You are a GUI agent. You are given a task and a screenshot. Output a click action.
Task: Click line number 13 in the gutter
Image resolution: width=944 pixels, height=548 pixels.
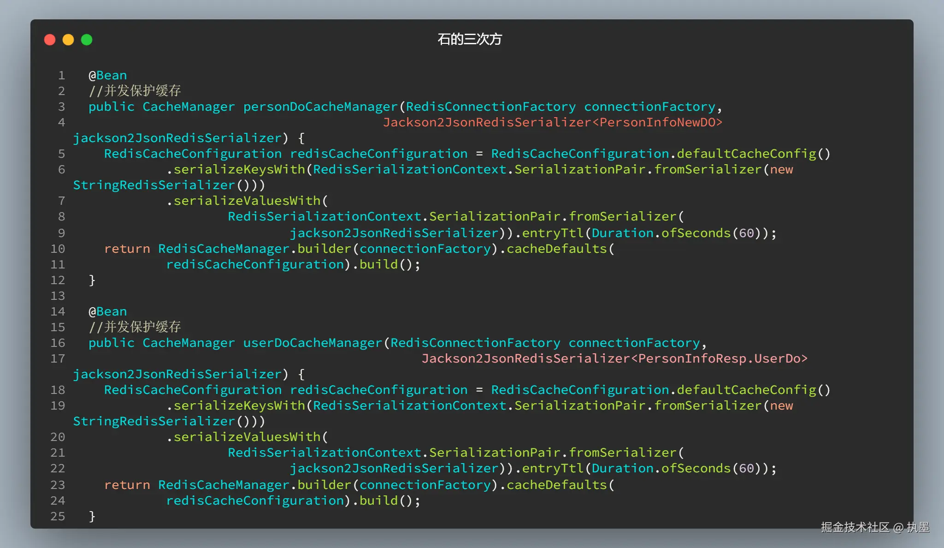(x=58, y=296)
